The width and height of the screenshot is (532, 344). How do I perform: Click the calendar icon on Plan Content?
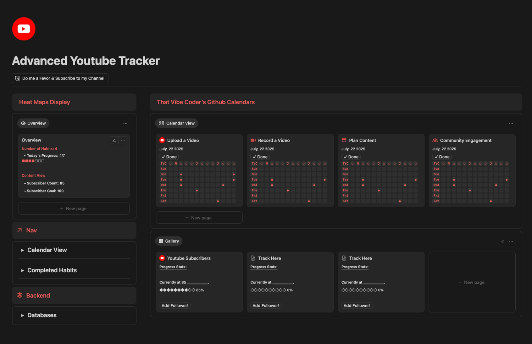344,140
